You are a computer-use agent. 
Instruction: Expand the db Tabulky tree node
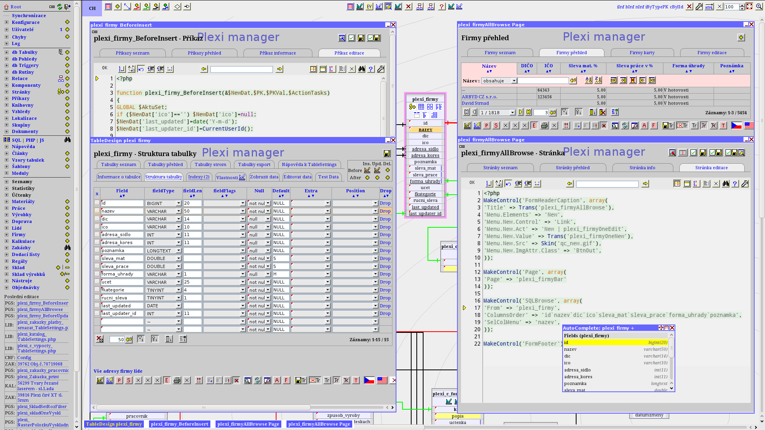tap(6, 52)
